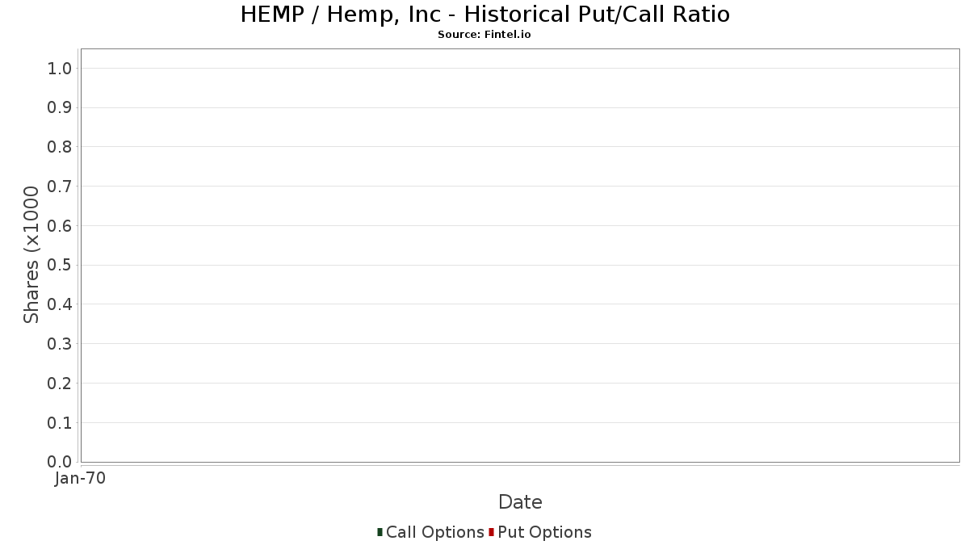
Task: Select the Jan-70 x-axis tick label
Action: click(80, 478)
